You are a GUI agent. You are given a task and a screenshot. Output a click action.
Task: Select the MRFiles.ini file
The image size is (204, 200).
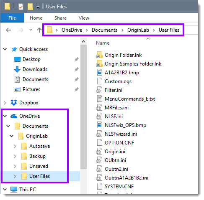tap(116, 108)
